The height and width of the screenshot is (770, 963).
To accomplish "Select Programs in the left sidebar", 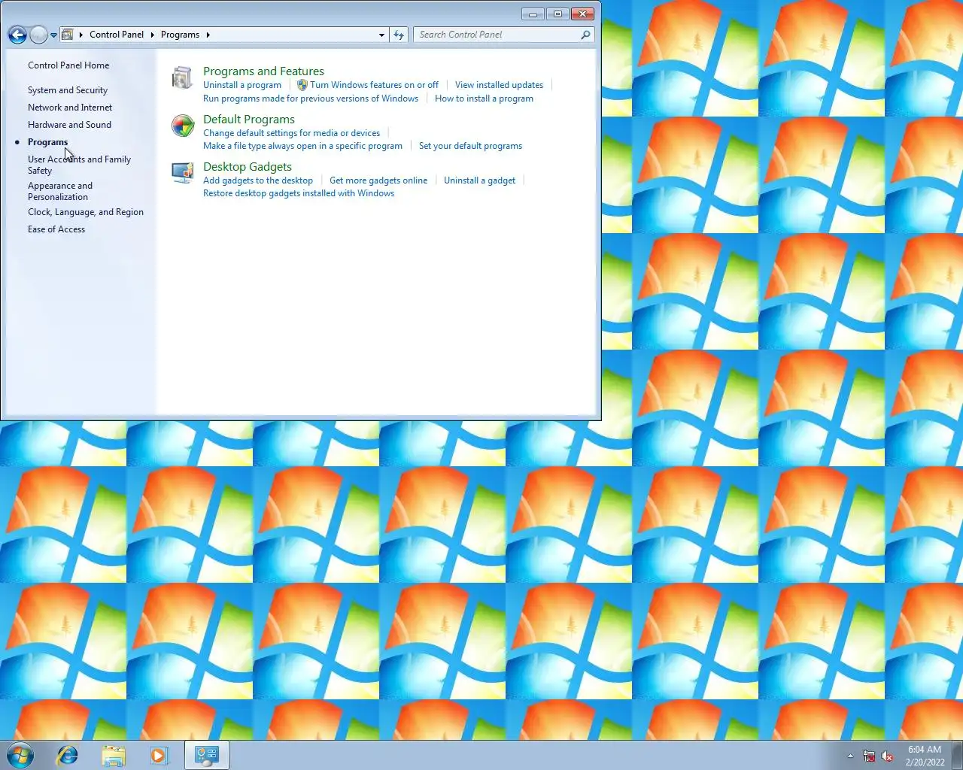I will pos(47,142).
